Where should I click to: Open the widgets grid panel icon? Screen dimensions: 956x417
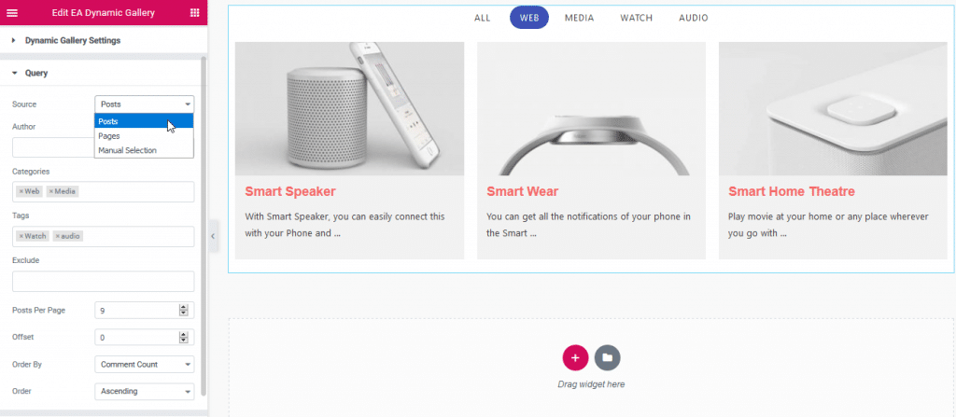tap(193, 12)
